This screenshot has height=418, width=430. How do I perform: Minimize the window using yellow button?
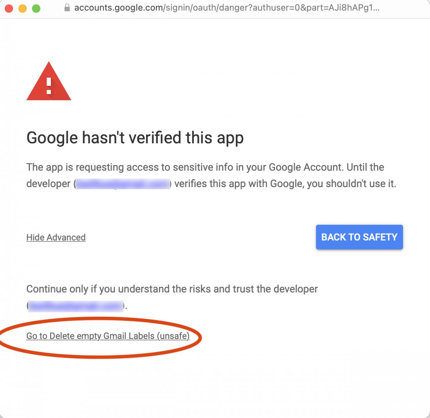[x=23, y=8]
